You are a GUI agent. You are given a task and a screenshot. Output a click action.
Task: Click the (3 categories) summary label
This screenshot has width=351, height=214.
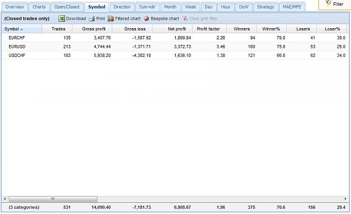click(x=24, y=207)
